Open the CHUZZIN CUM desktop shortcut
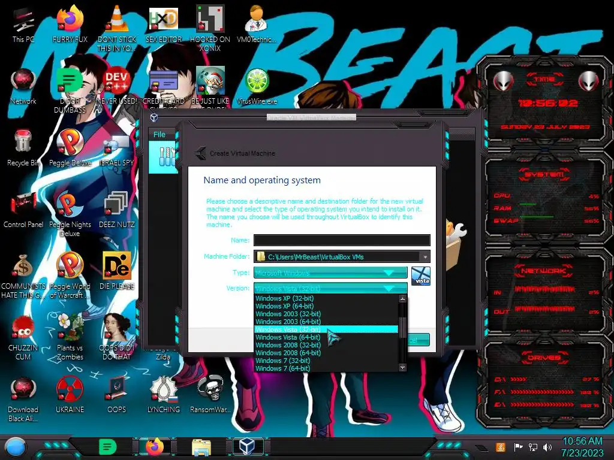This screenshot has height=460, width=614. [x=23, y=338]
